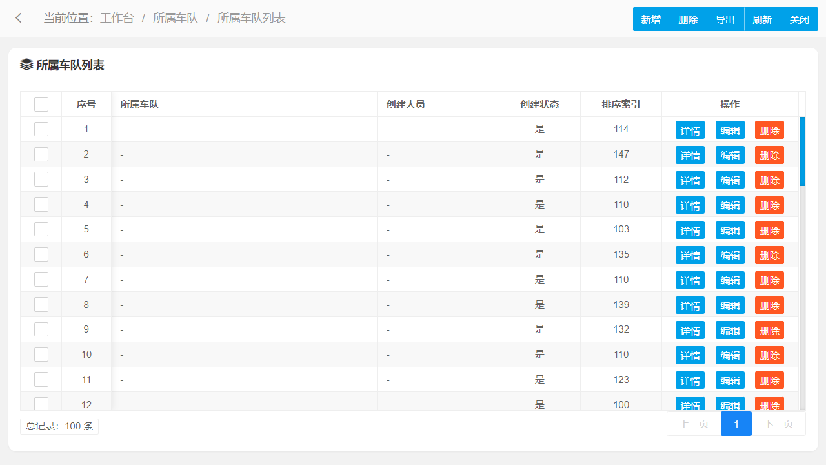Check the checkbox for row 6

41,254
